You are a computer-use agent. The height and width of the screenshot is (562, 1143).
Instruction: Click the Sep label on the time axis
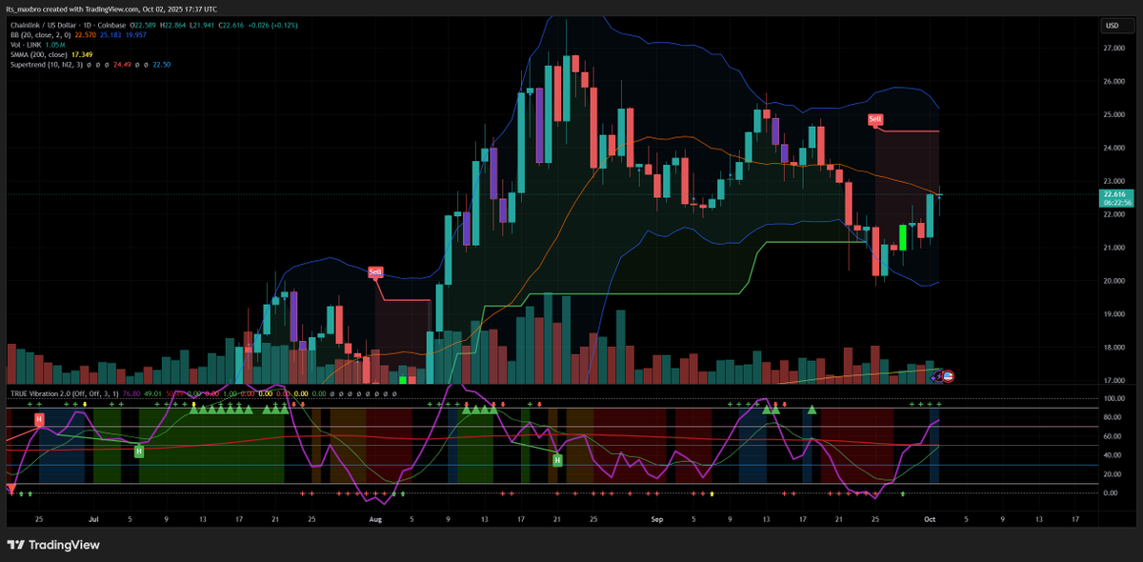[655, 520]
